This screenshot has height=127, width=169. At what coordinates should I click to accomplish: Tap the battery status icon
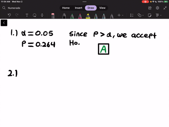pos(166,2)
